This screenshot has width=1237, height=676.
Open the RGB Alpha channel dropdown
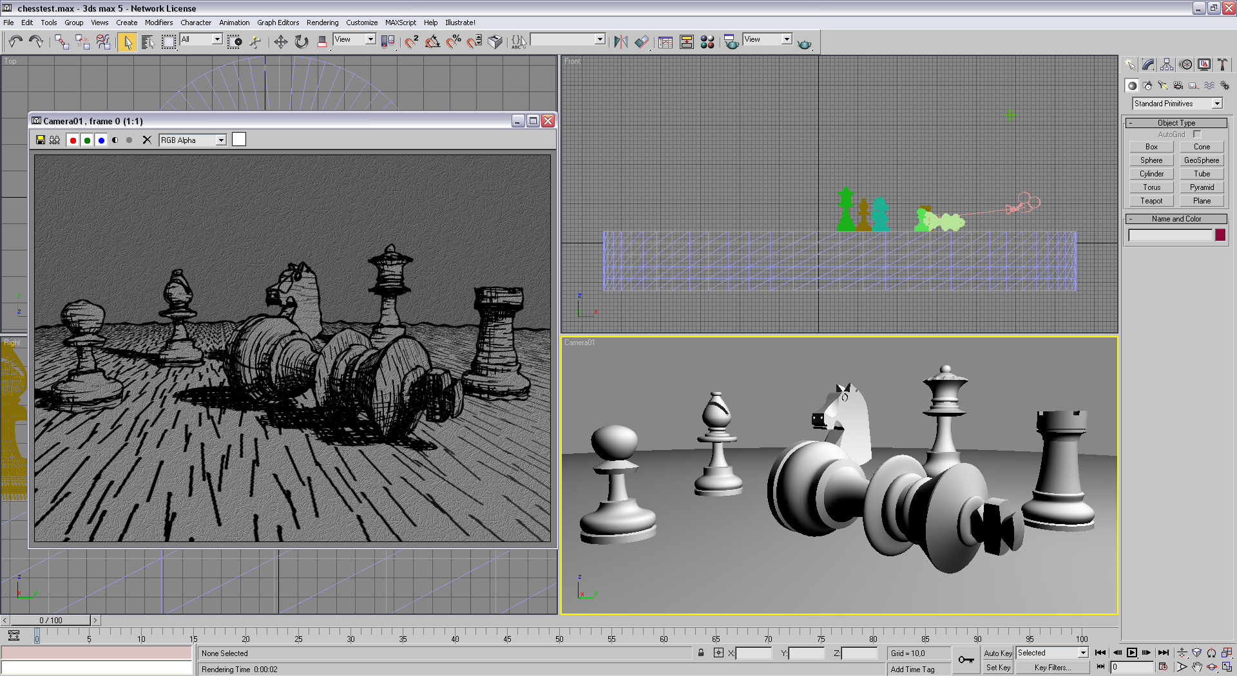click(x=193, y=140)
